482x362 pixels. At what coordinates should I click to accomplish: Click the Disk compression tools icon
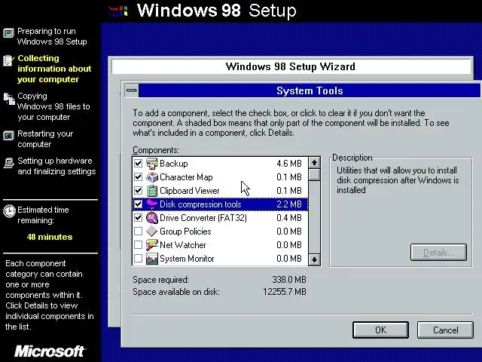[152, 204]
